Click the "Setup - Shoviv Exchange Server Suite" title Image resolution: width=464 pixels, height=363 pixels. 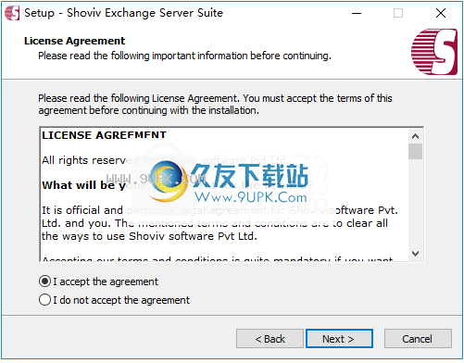[123, 13]
